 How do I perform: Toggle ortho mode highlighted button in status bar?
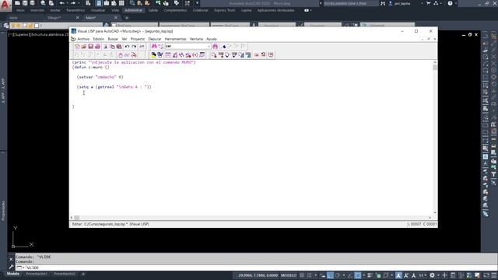pos(330,275)
